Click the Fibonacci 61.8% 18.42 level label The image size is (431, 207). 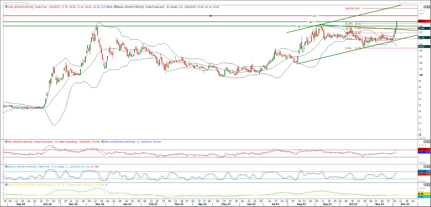click(x=353, y=24)
